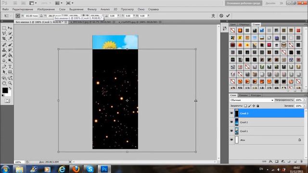Open Firefox from the taskbar

[x=76, y=169]
